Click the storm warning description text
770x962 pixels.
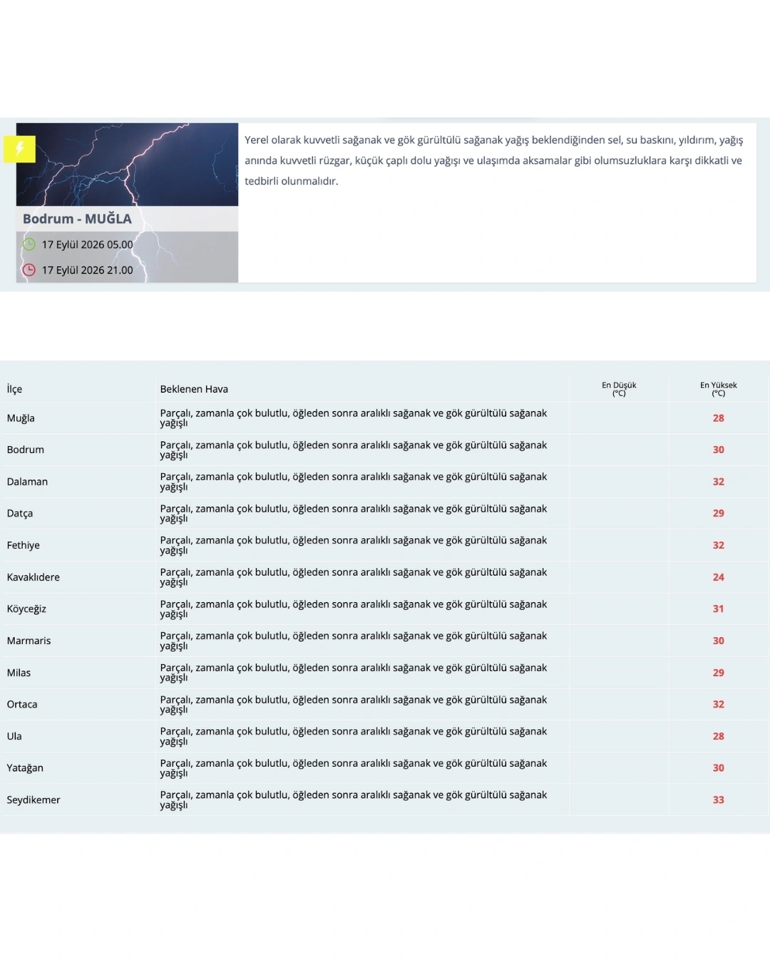(x=493, y=160)
